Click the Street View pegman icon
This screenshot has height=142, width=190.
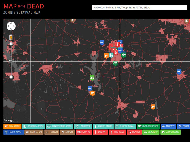pos(11,38)
